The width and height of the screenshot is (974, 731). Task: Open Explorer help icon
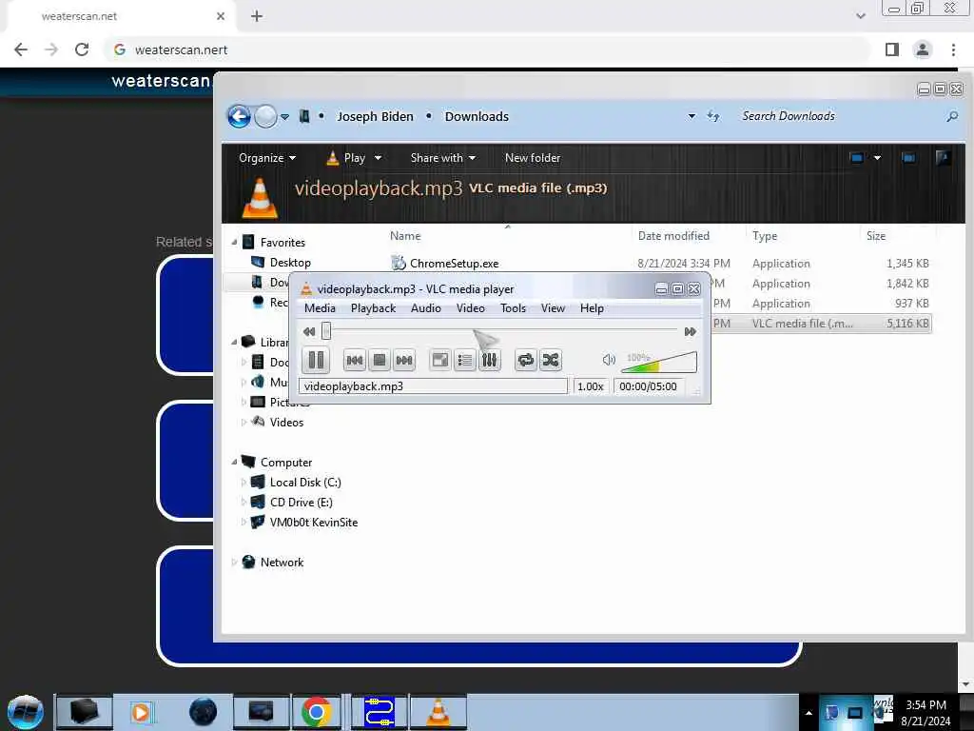point(943,158)
